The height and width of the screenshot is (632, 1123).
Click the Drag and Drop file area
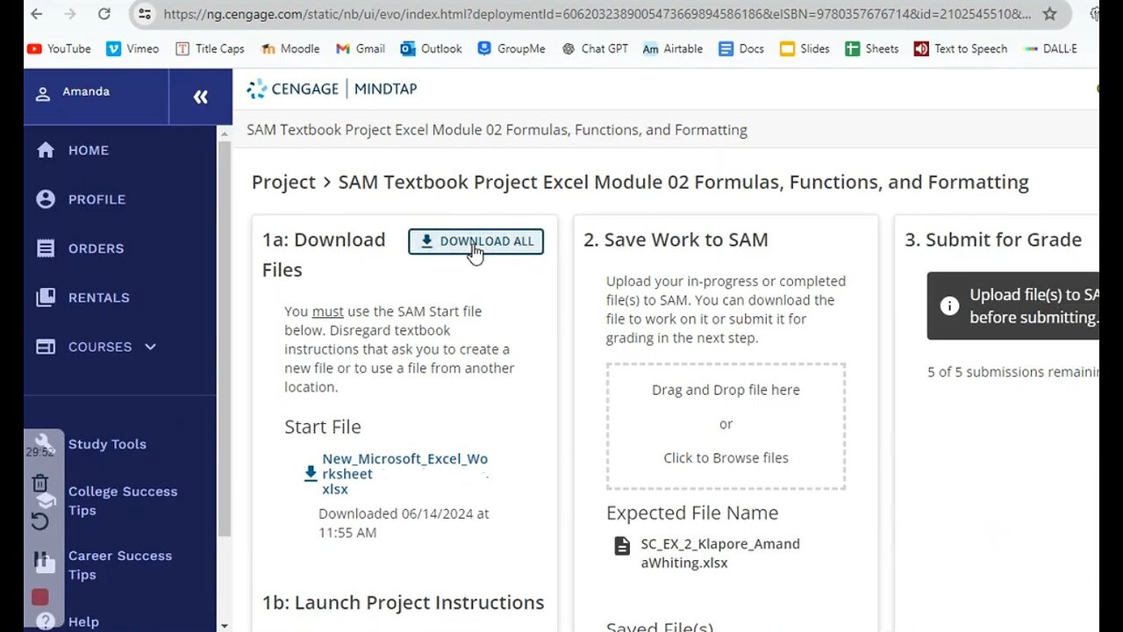[x=726, y=426]
